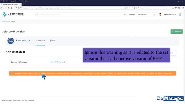Go to the browser Home icon
Image resolution: width=185 pixels, height=104 pixels.
point(11,8)
